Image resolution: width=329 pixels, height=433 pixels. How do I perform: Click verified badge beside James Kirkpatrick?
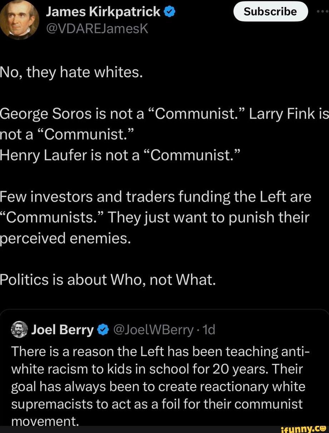170,12
